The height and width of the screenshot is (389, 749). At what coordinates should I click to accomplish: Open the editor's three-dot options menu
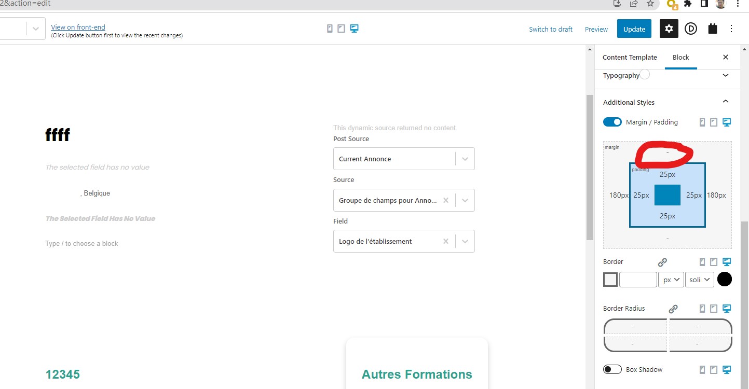(x=731, y=29)
